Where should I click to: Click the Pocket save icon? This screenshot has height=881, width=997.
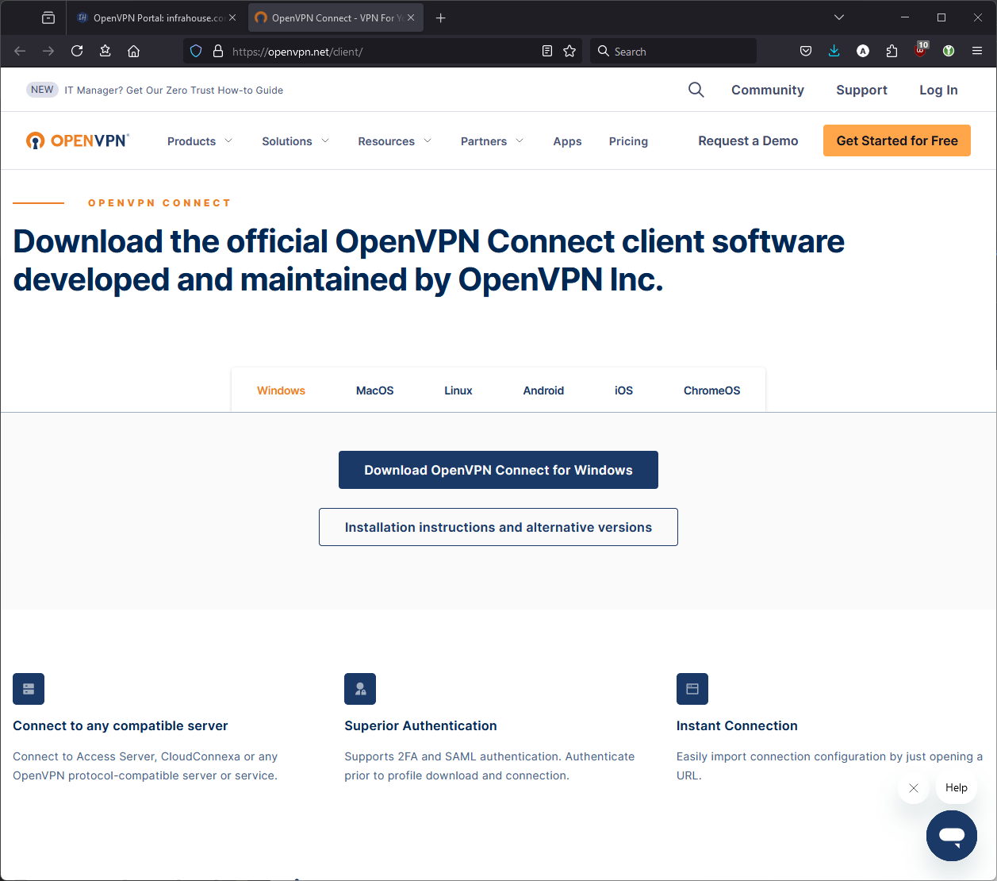tap(806, 51)
